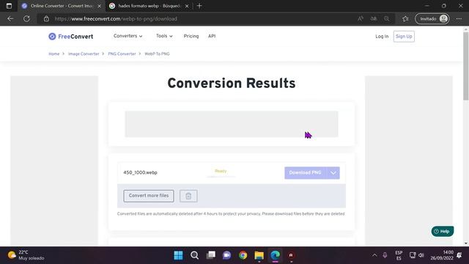
Task: Click Convert more files button
Action: (149, 196)
